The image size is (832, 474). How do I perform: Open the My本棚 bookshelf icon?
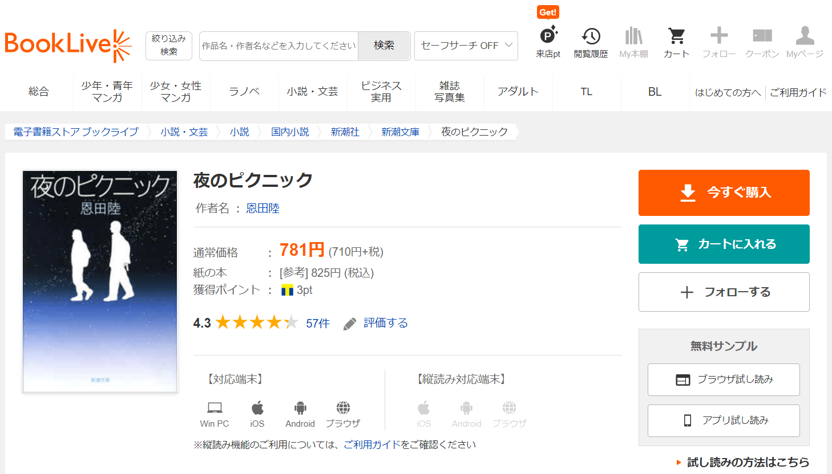click(x=633, y=37)
